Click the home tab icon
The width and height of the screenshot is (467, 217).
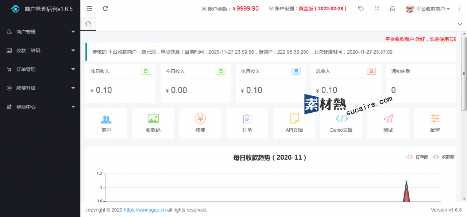tap(88, 24)
